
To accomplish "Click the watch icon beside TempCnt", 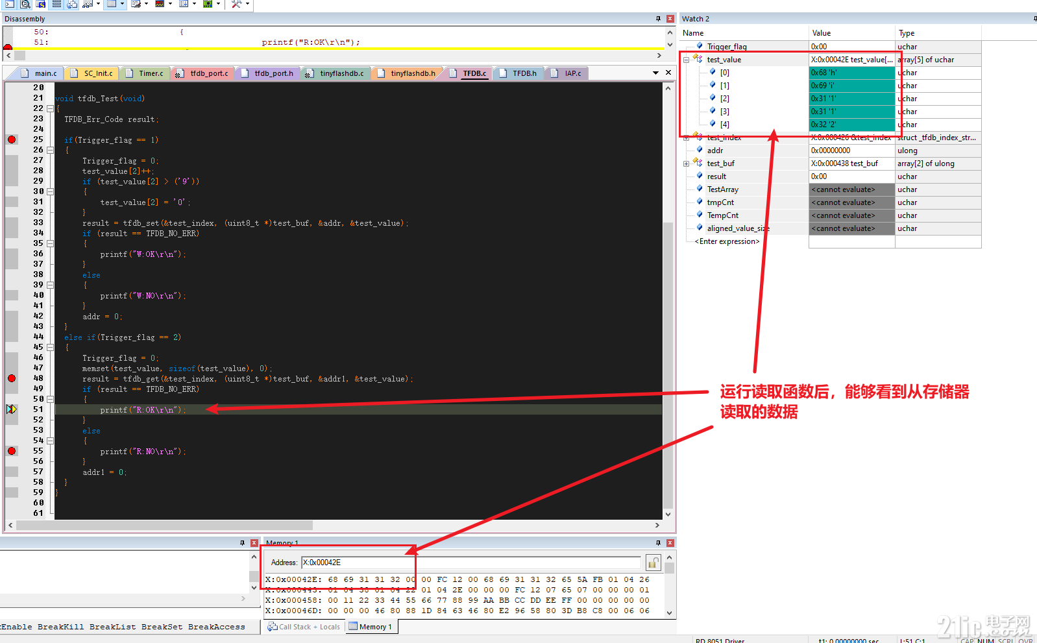I will click(700, 215).
